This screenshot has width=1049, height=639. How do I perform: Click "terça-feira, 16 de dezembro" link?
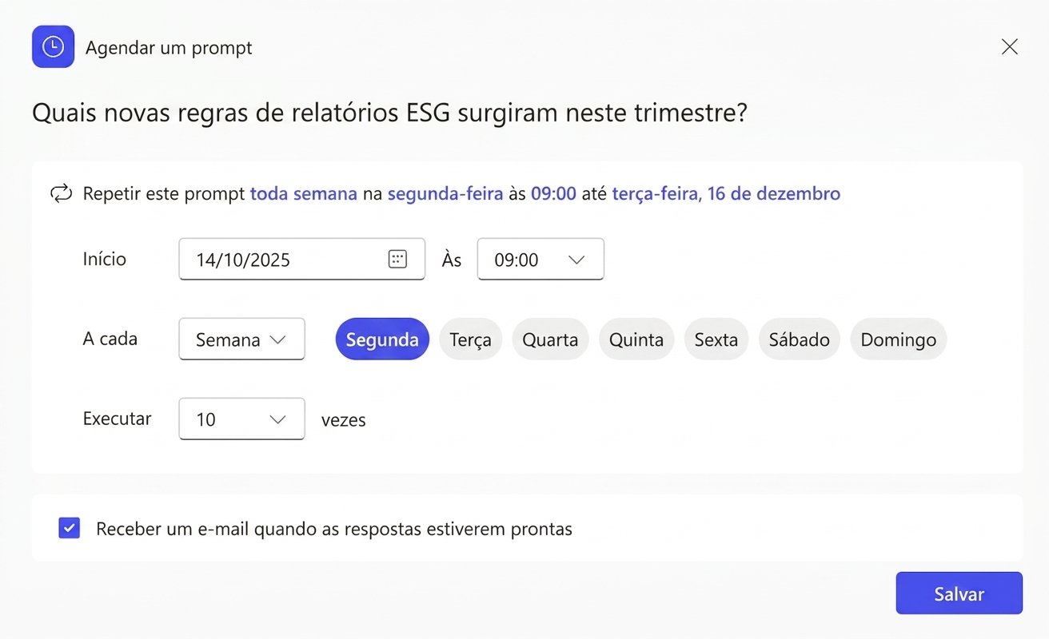point(726,194)
